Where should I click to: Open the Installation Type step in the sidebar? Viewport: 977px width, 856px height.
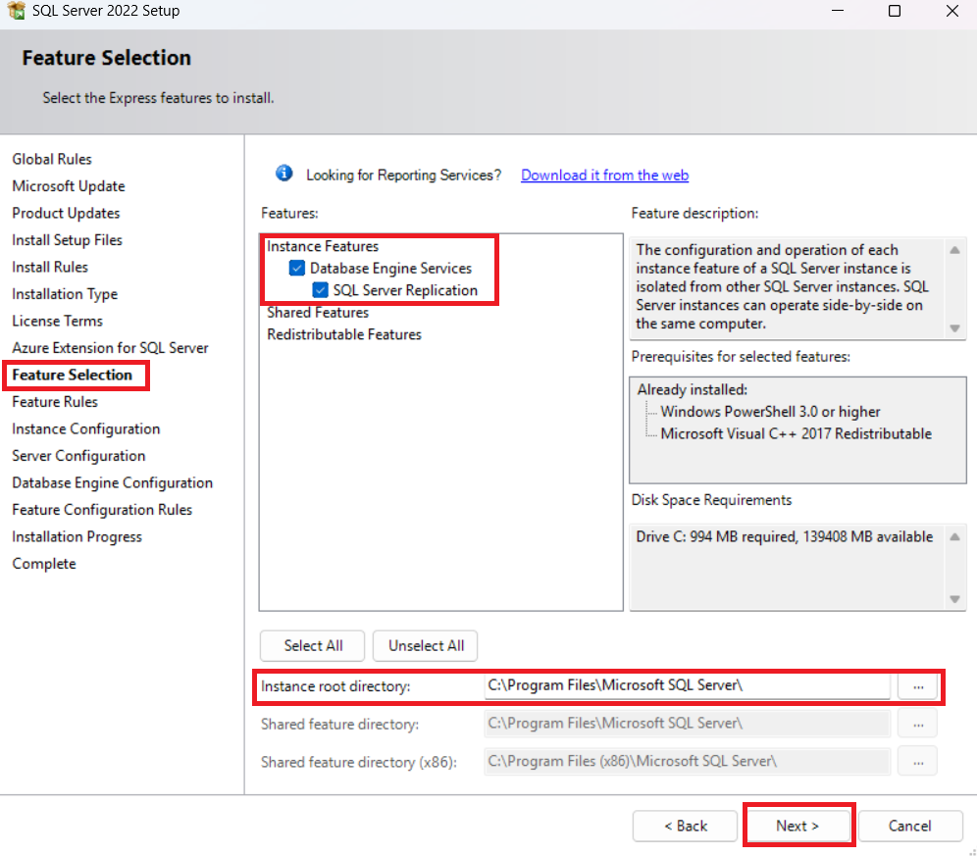tap(64, 293)
